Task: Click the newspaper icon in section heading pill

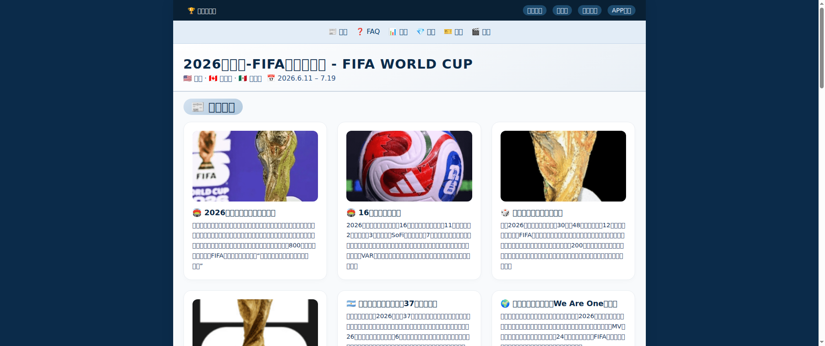Action: click(198, 107)
